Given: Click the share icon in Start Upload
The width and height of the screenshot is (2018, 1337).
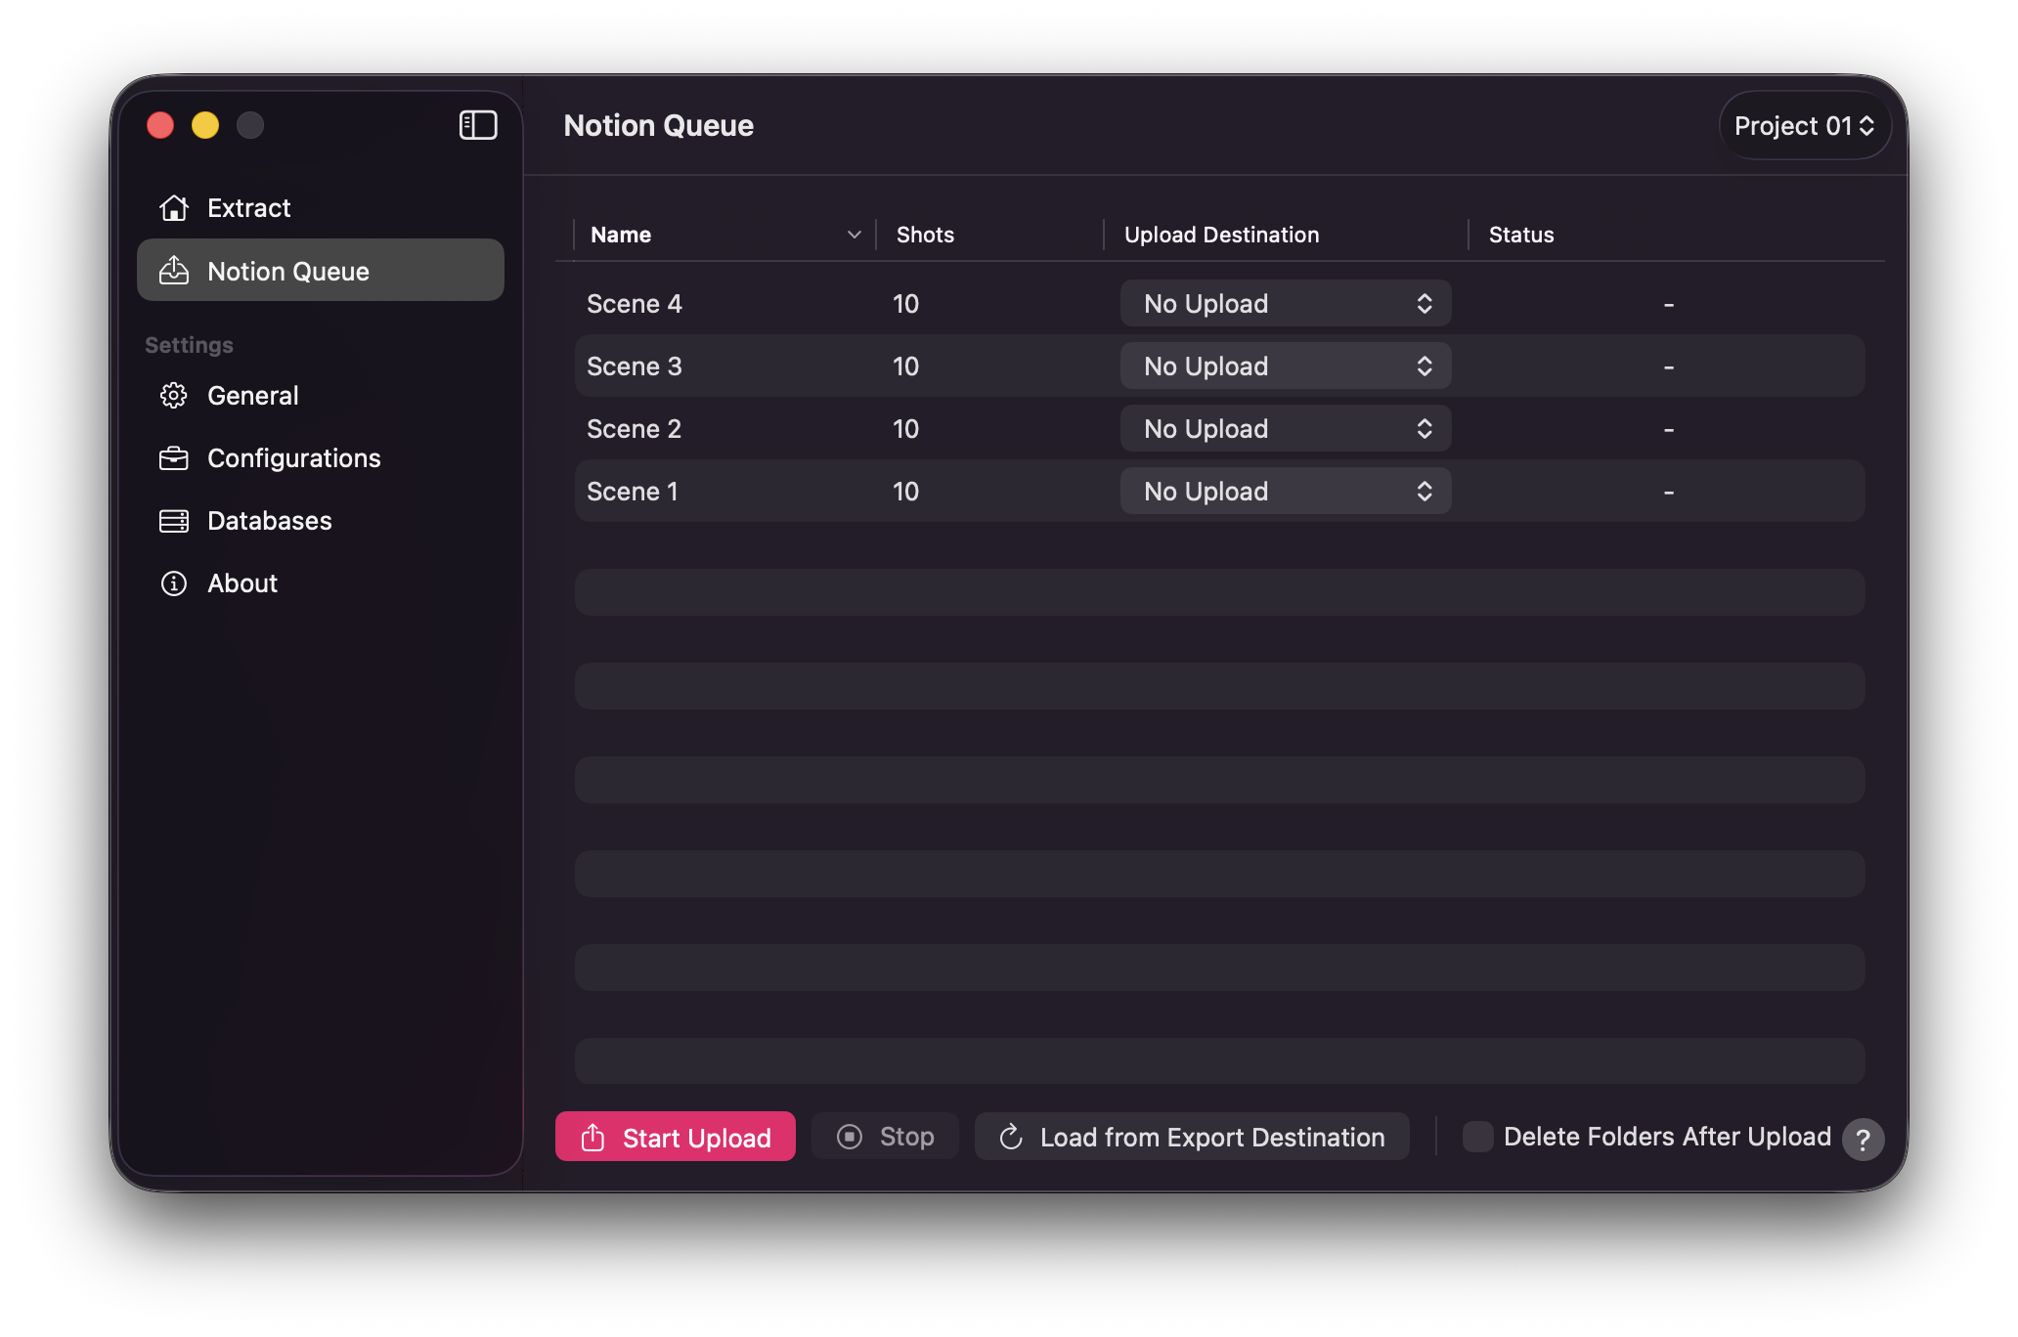Looking at the screenshot, I should click(592, 1137).
